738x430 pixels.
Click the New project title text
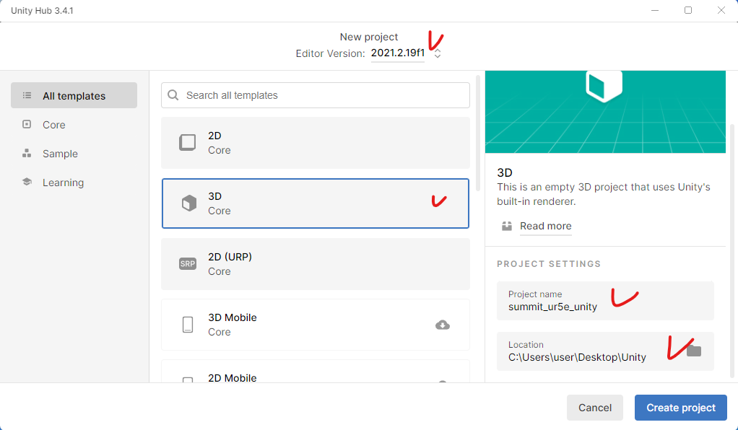point(369,37)
